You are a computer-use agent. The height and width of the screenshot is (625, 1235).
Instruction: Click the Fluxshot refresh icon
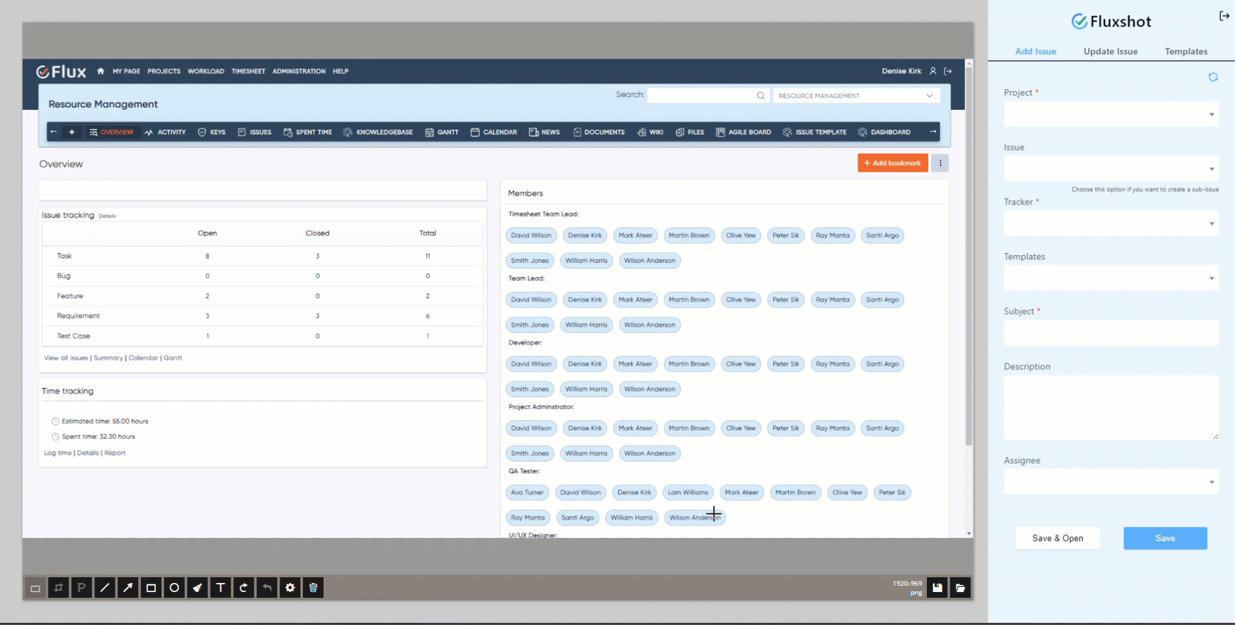(x=1212, y=77)
